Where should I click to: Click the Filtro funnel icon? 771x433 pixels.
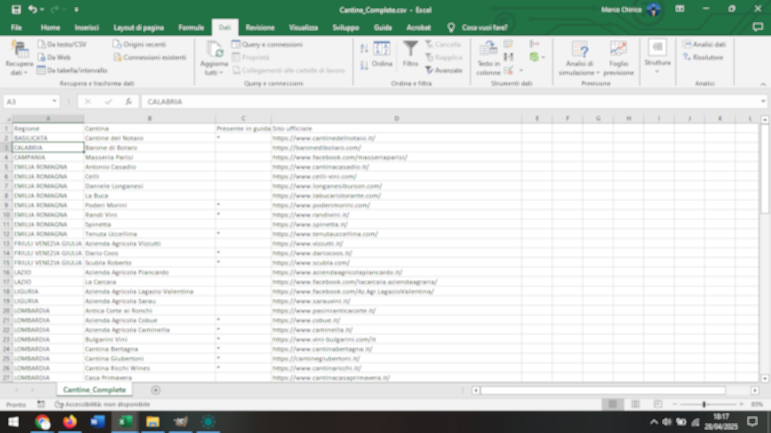(410, 50)
